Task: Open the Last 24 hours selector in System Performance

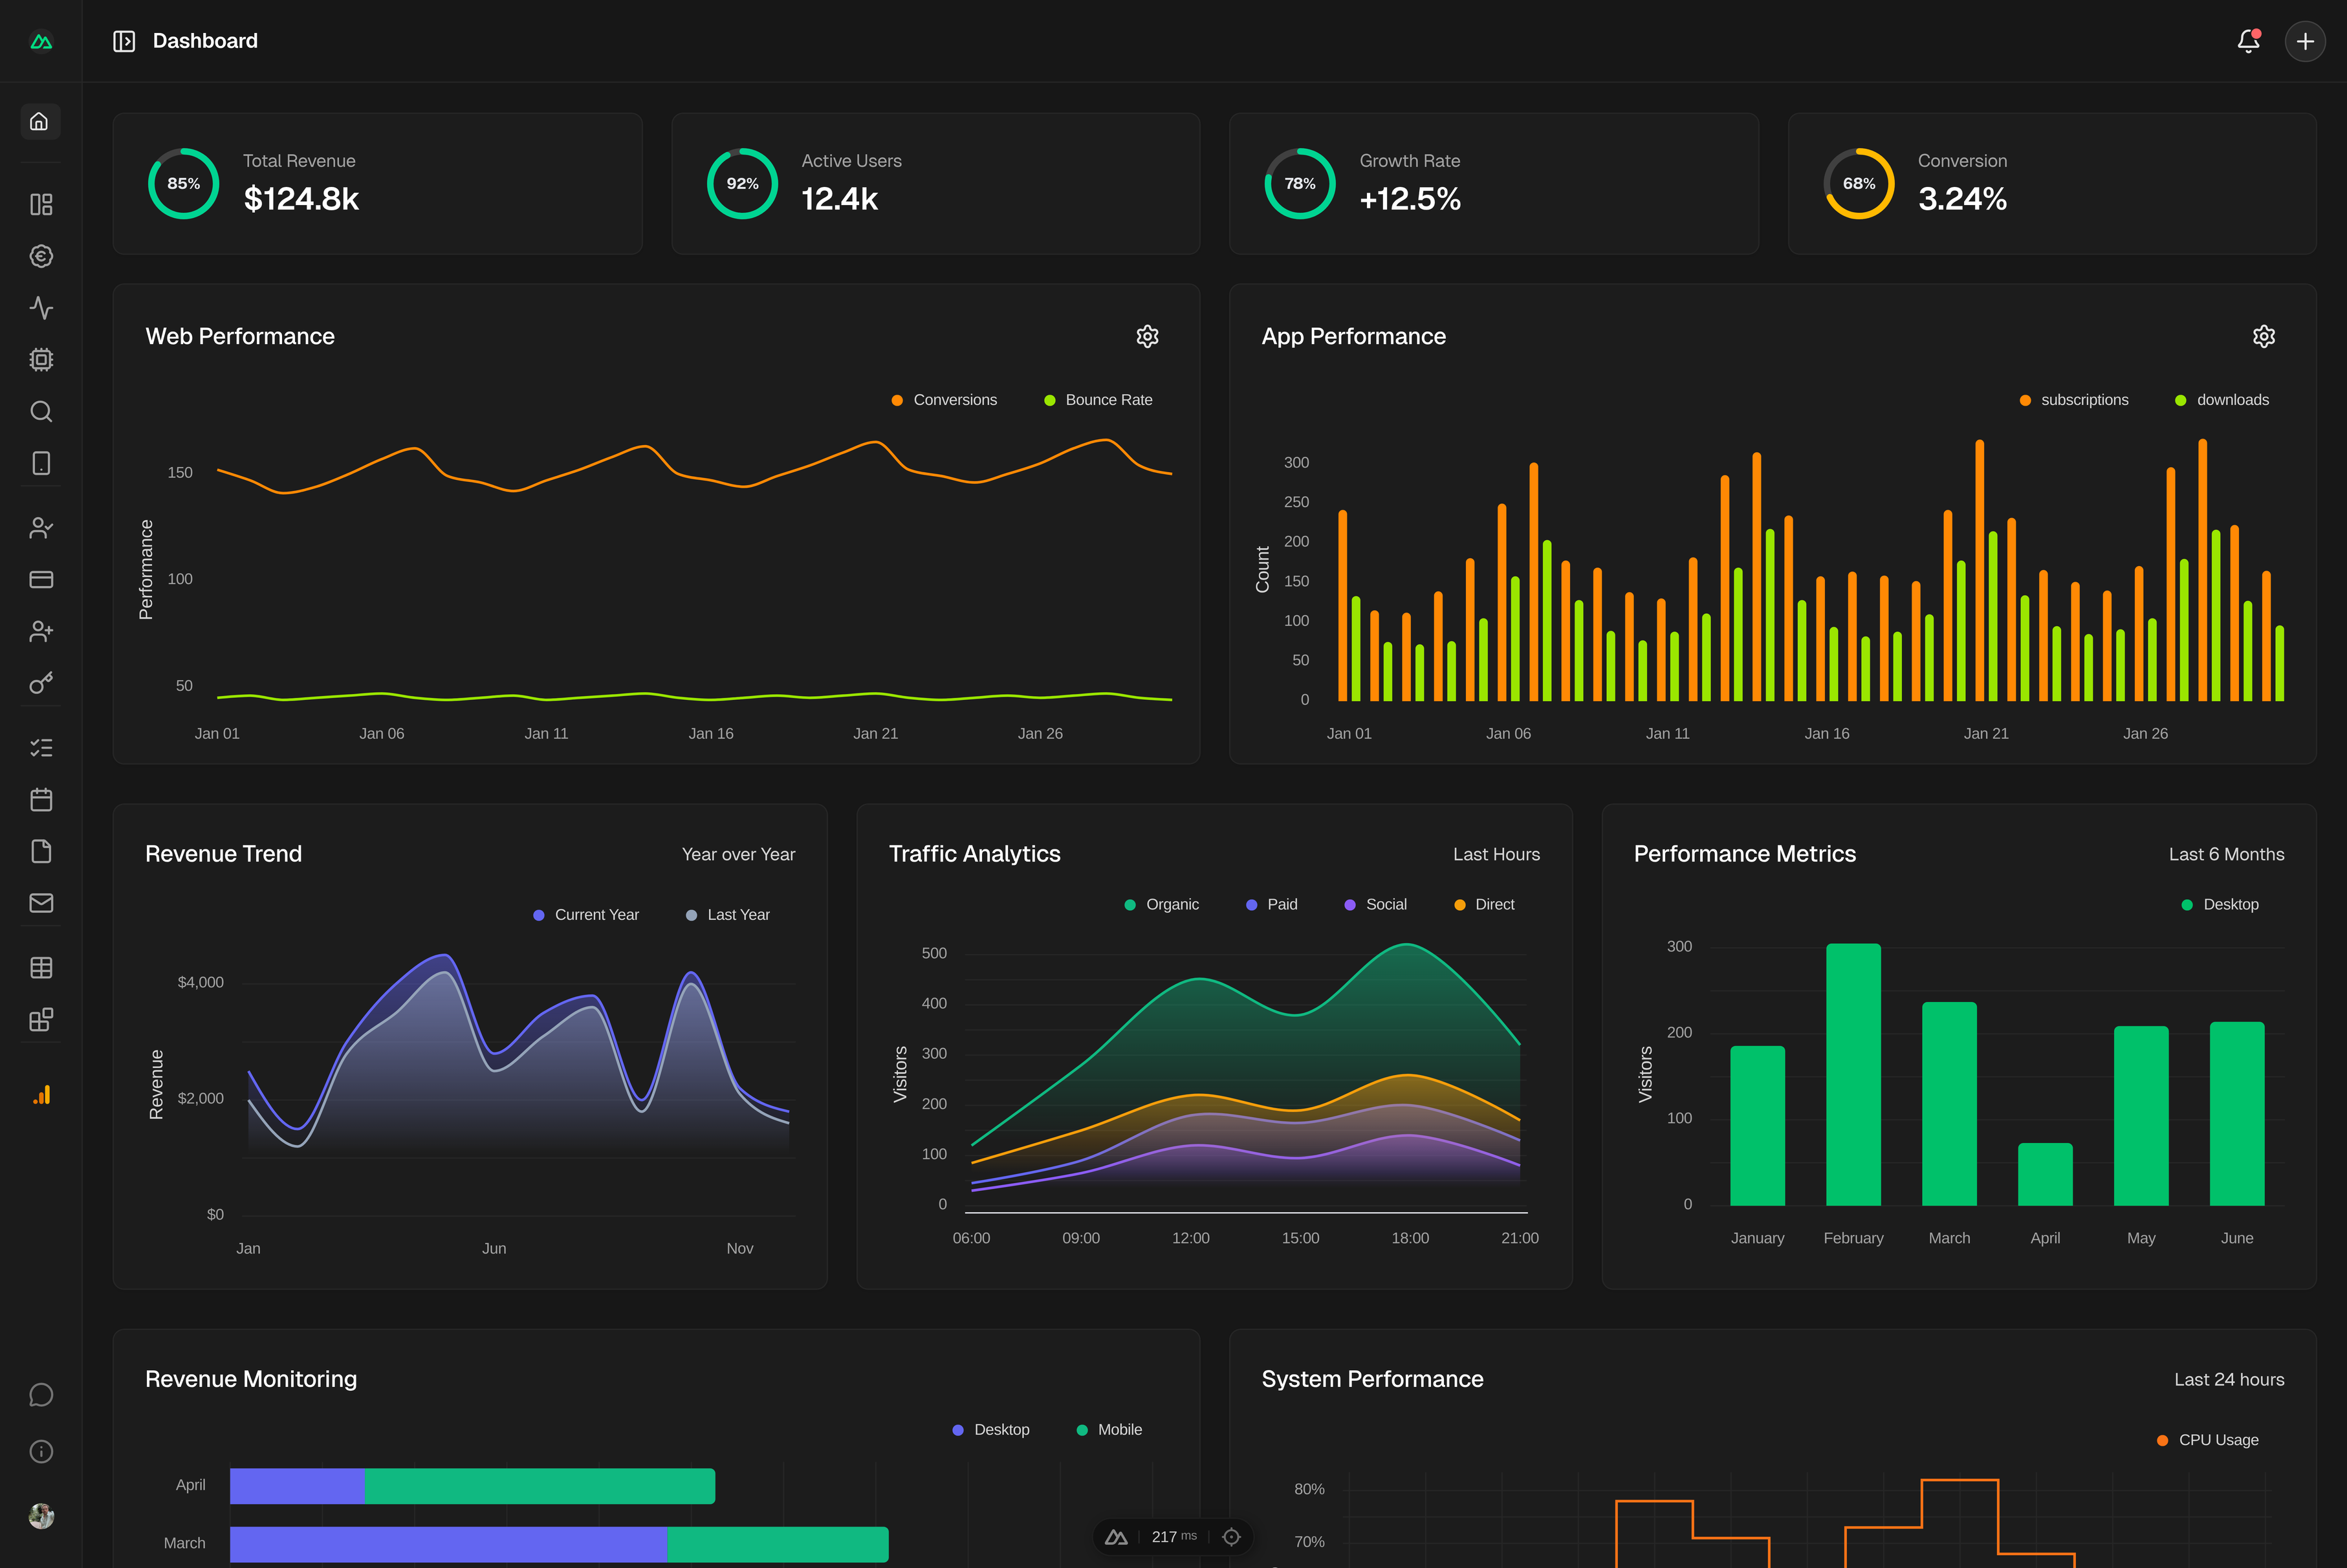Action: (2228, 1378)
